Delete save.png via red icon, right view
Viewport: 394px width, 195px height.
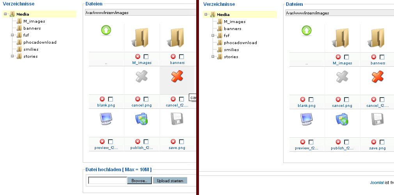coord(374,142)
